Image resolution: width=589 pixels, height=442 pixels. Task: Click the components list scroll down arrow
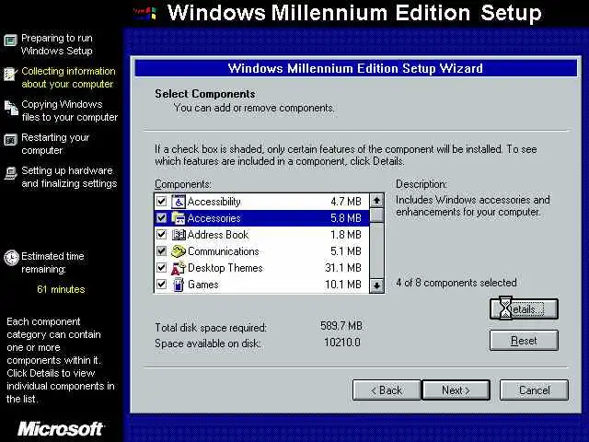click(x=376, y=285)
